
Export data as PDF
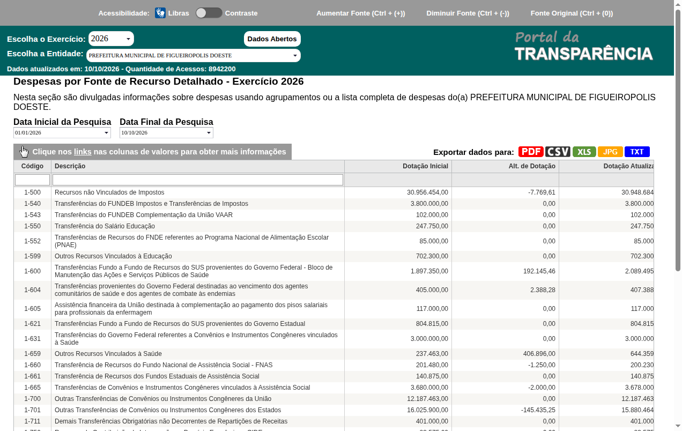click(x=531, y=152)
